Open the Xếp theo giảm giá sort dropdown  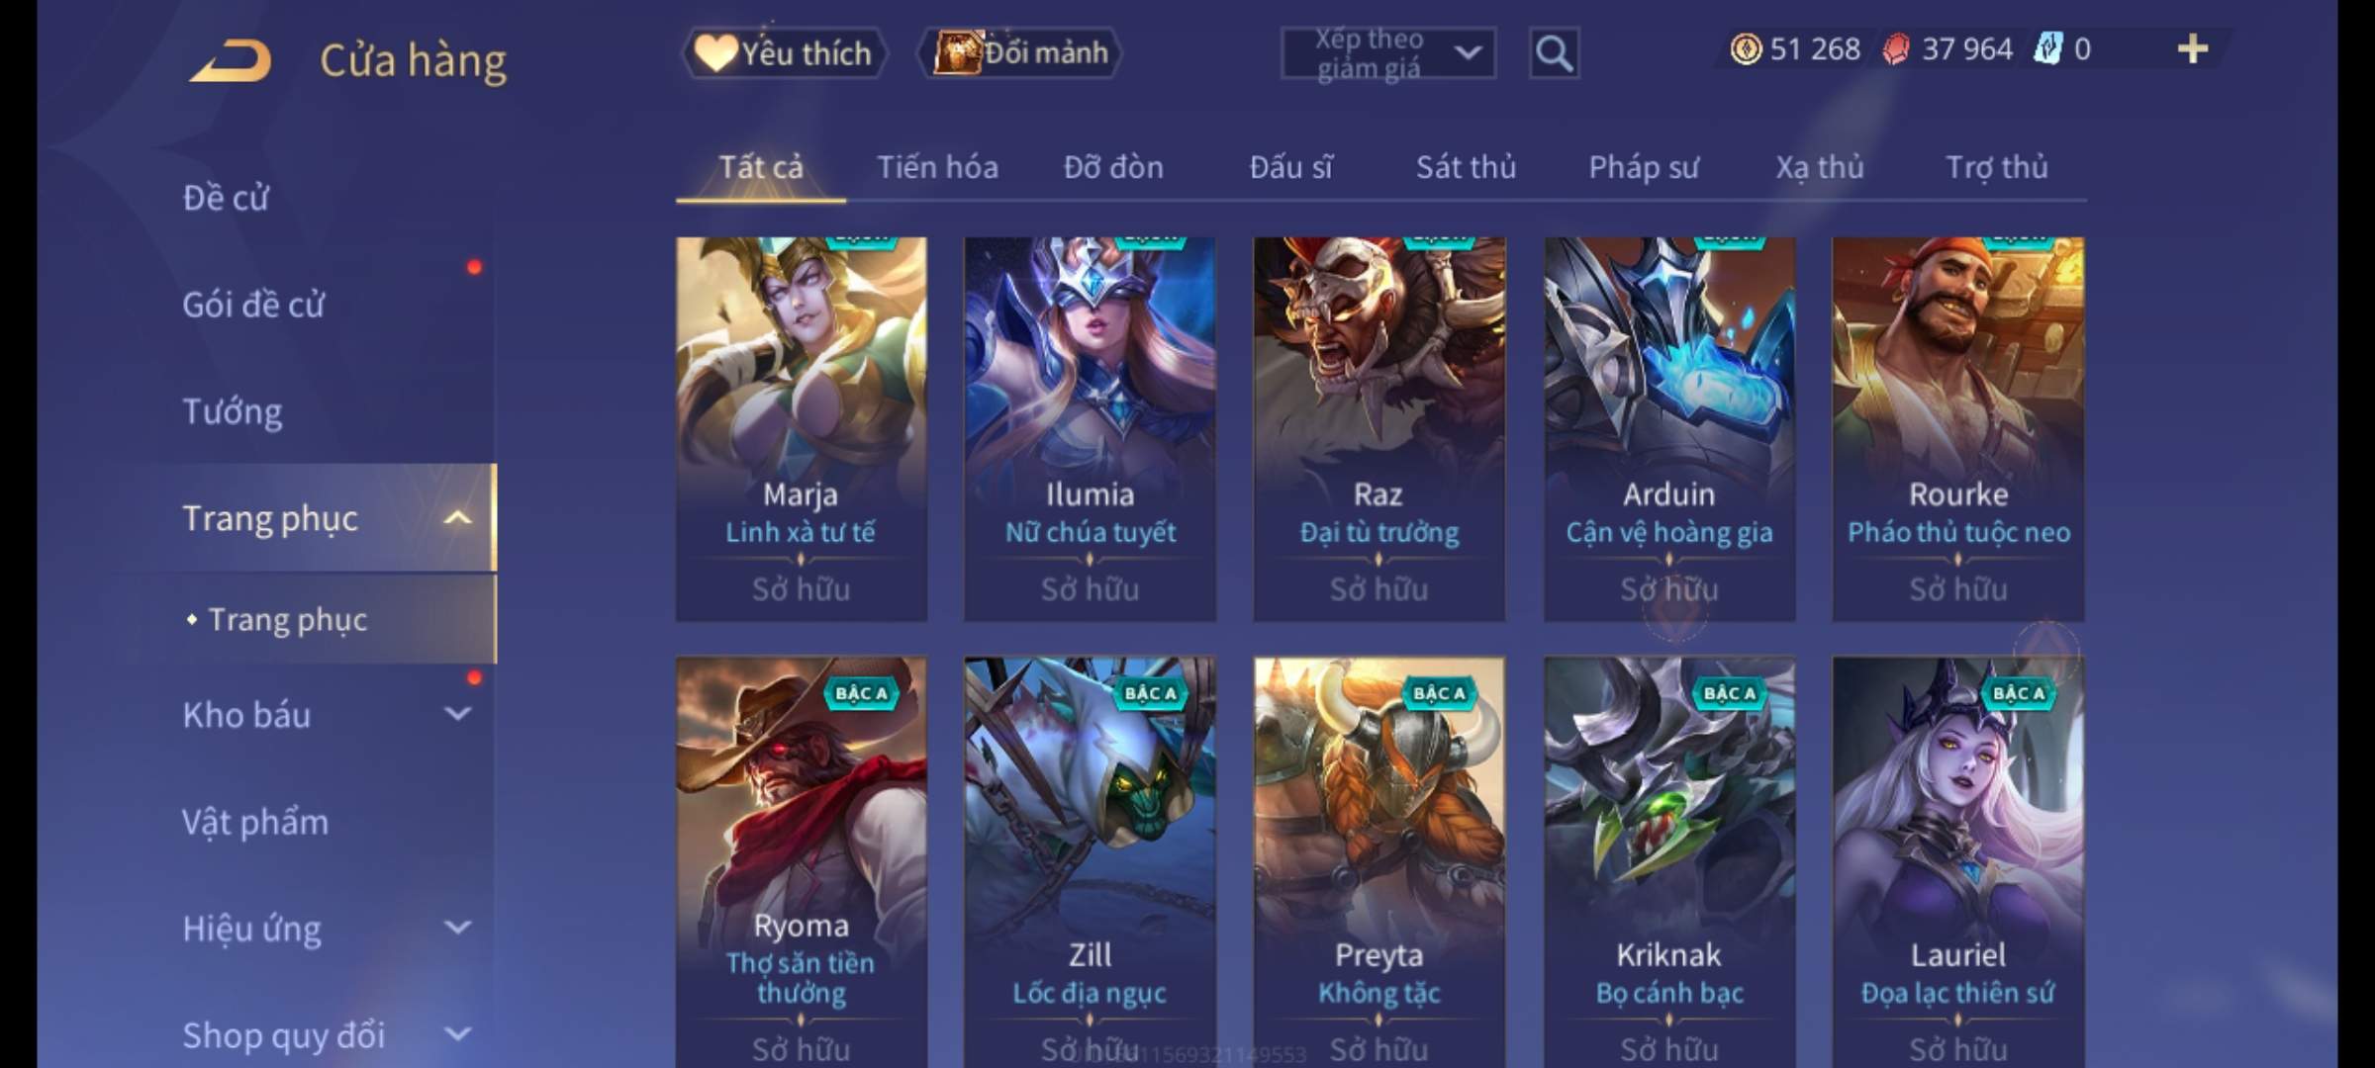pyautogui.click(x=1387, y=53)
